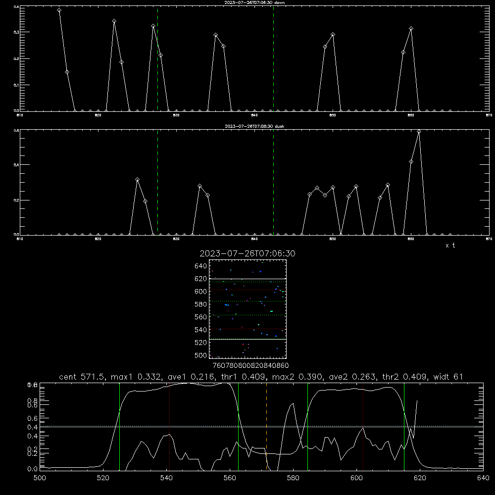This screenshot has width=495, height=495.
Task: Click the 640 tick label on bottom plot x-axis
Action: click(483, 478)
